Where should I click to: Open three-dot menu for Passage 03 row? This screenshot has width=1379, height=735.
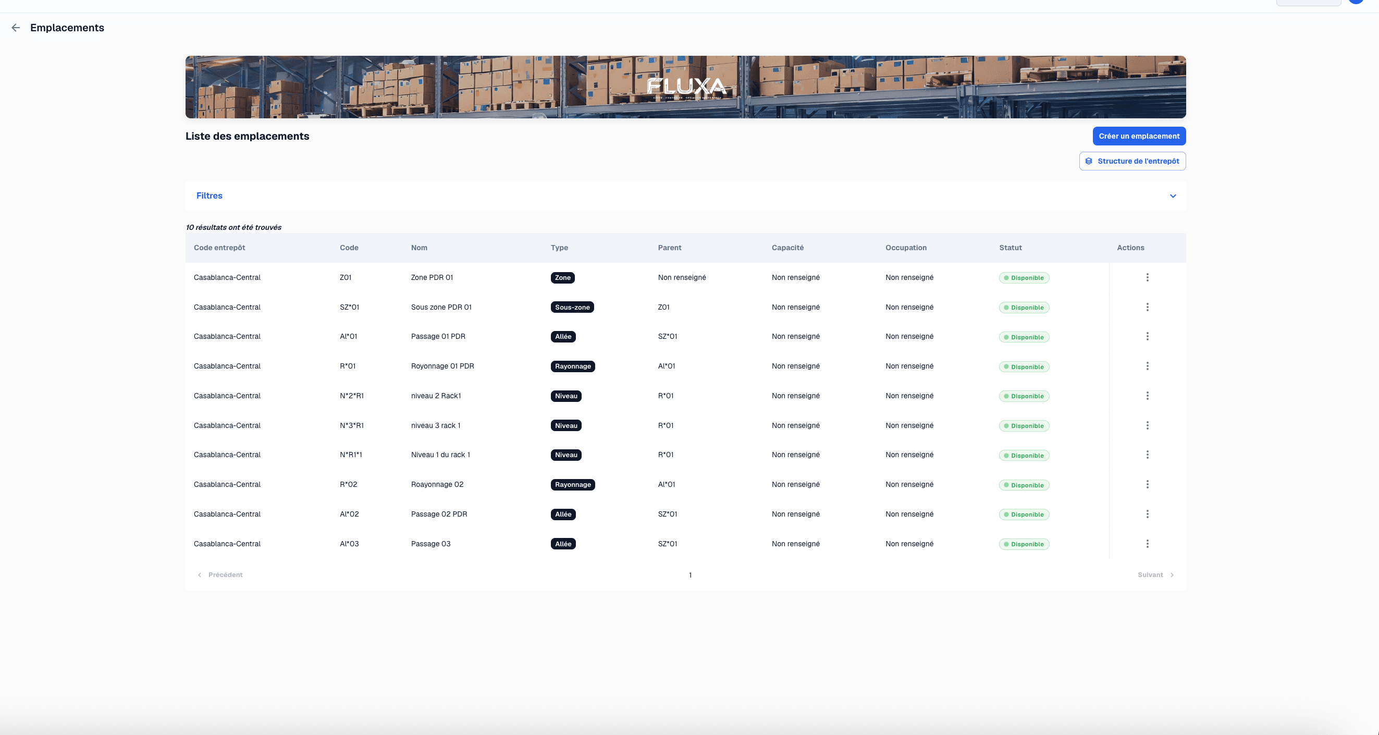pos(1147,544)
